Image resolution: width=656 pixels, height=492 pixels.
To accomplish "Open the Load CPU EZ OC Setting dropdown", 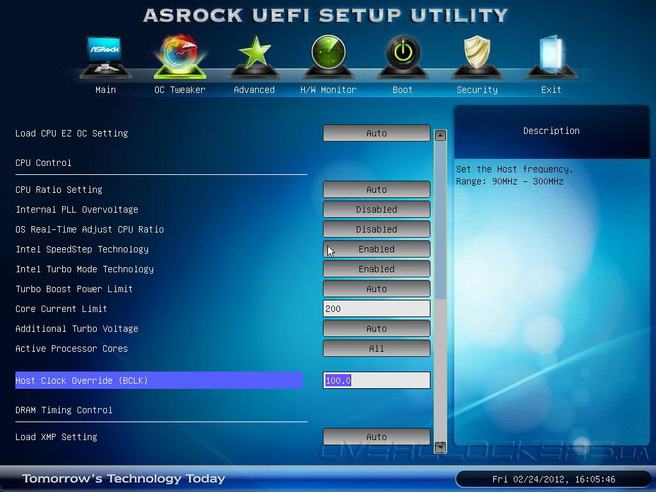I will [377, 133].
